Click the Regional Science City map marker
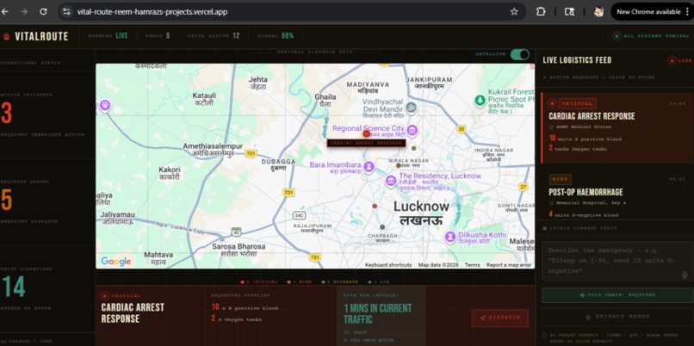The image size is (694, 346). 412,130
